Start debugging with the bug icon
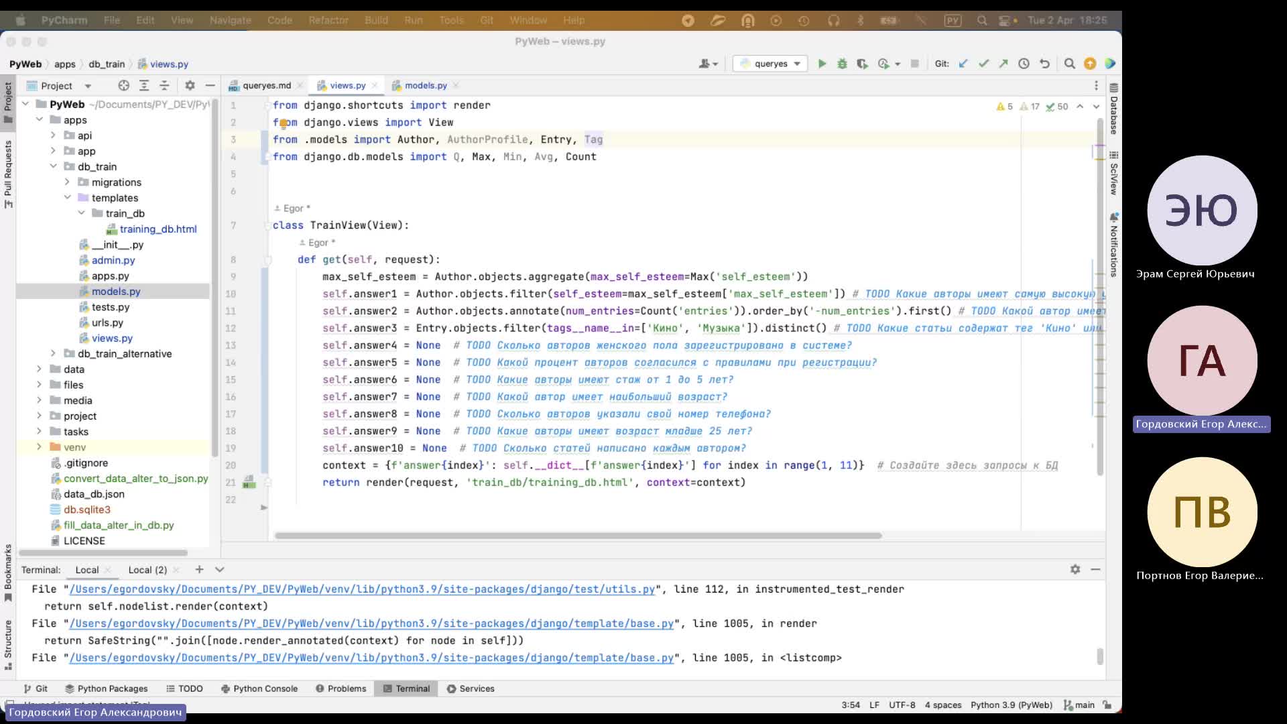This screenshot has width=1287, height=724. (842, 64)
